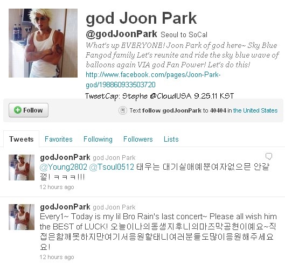Viewport: 285px width, 265px height.
Task: Open the Joon Park Facebook page link
Action: pos(153,80)
